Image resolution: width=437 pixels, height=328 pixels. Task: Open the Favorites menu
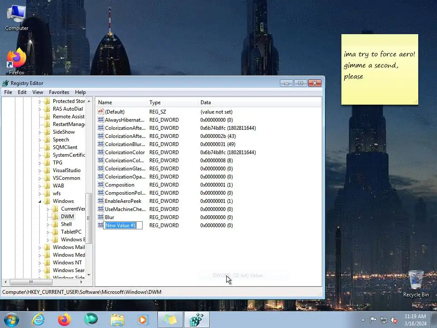[59, 92]
